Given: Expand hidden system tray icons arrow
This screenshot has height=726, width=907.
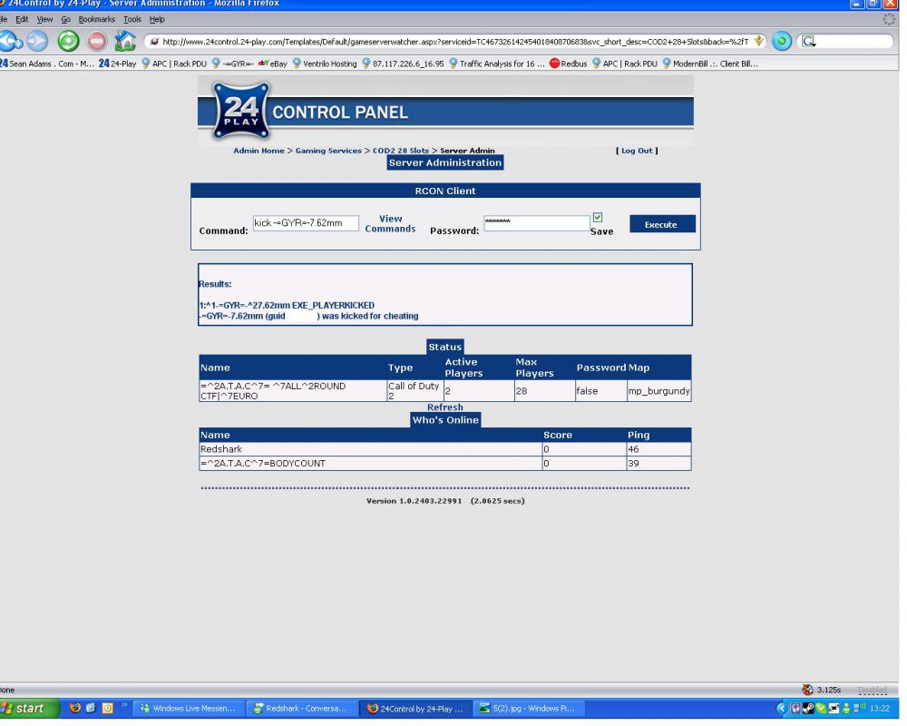Looking at the screenshot, I should click(x=782, y=708).
